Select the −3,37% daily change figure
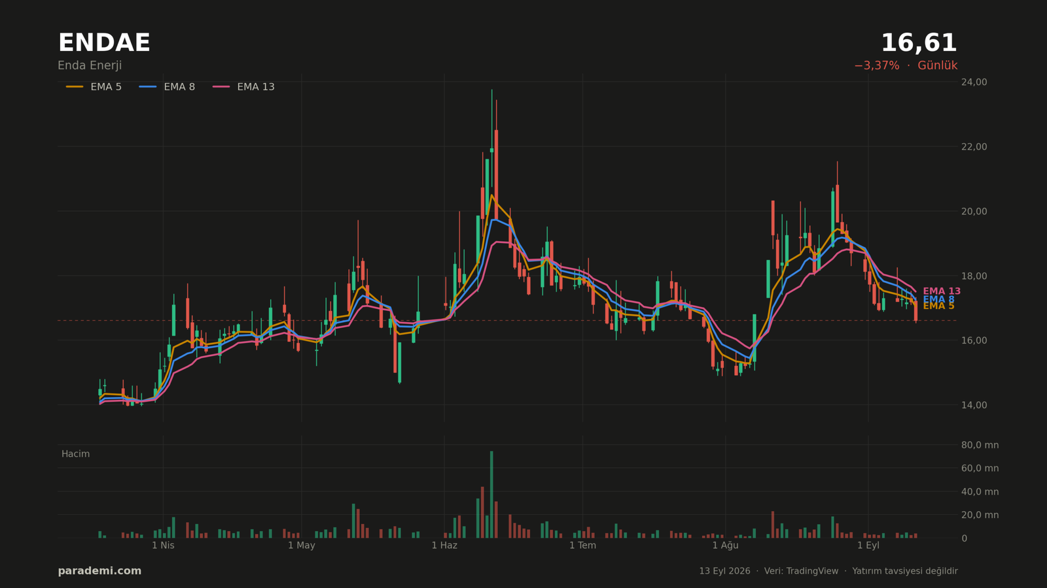 click(x=876, y=66)
